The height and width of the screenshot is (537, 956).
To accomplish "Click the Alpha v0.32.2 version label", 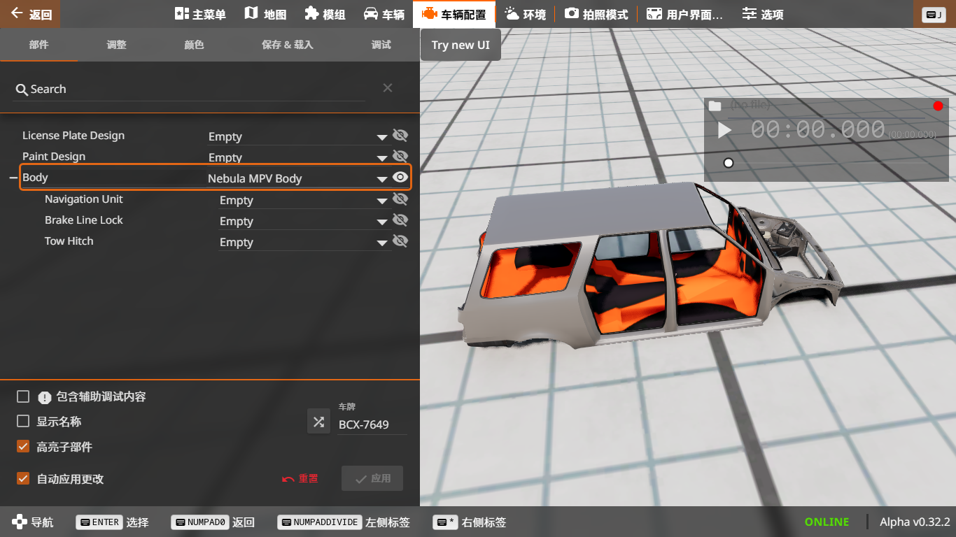I will (x=915, y=522).
